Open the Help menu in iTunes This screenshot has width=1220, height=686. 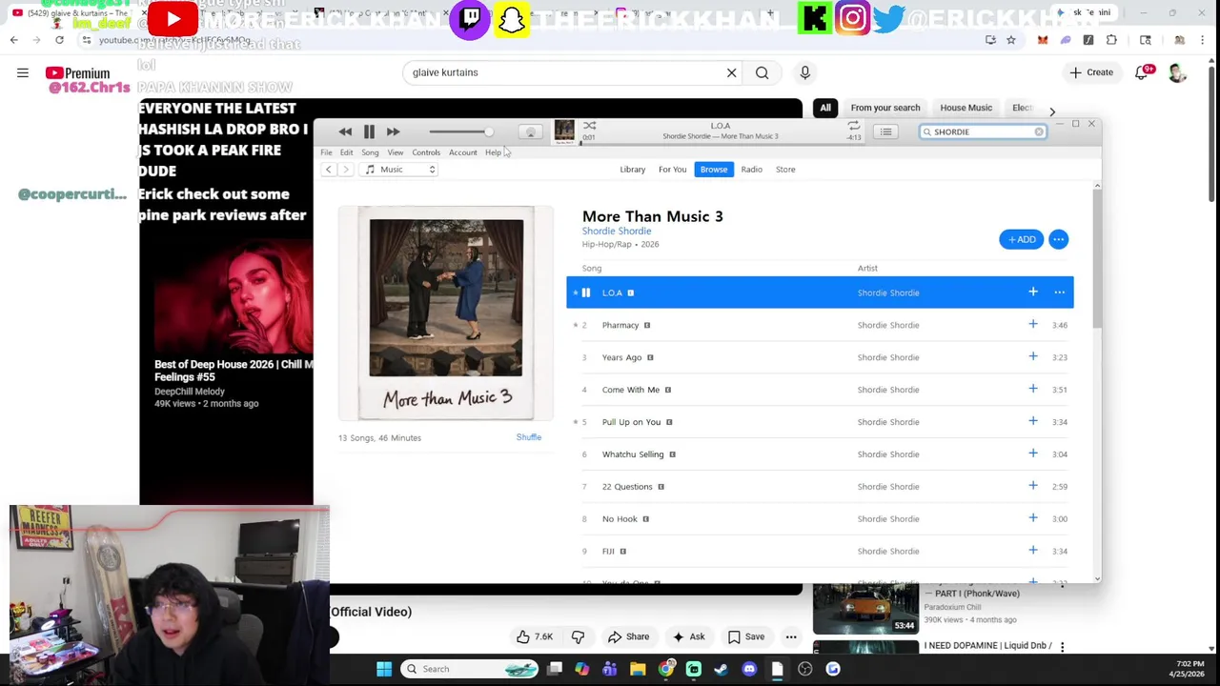(493, 152)
